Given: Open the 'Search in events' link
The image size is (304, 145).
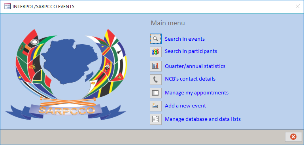Looking at the screenshot, I should (x=185, y=39).
